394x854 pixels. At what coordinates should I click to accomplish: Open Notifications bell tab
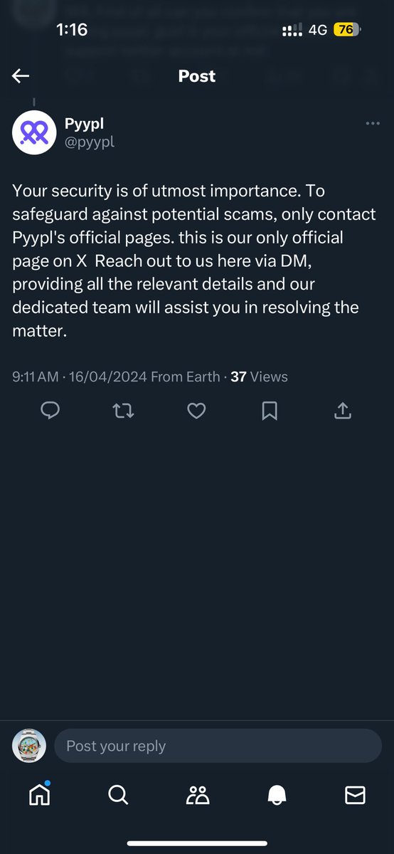(x=277, y=795)
